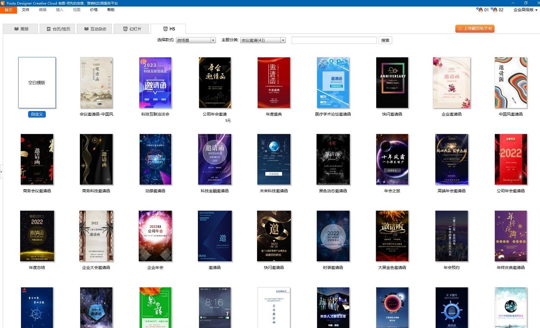Screen dimensions: 540x328
Task: Switch to the 台历/挂历 calendar tab
Action: pyautogui.click(x=57, y=29)
